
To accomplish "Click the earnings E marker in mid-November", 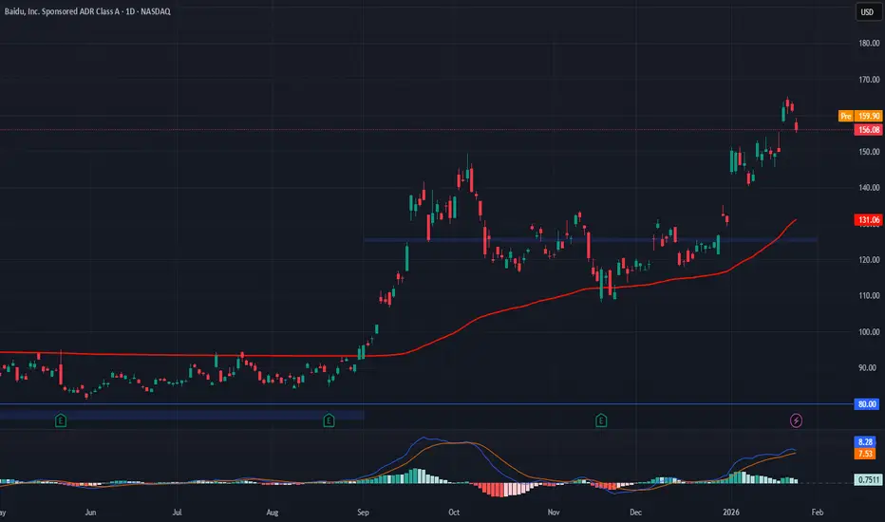I will tap(601, 420).
